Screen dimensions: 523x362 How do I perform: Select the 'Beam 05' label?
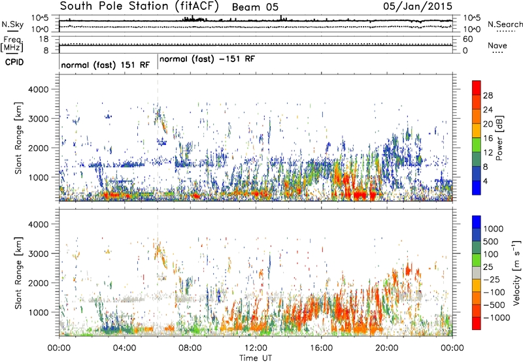255,7
